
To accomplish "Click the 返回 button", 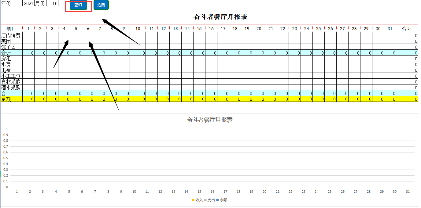I will click(x=101, y=5).
